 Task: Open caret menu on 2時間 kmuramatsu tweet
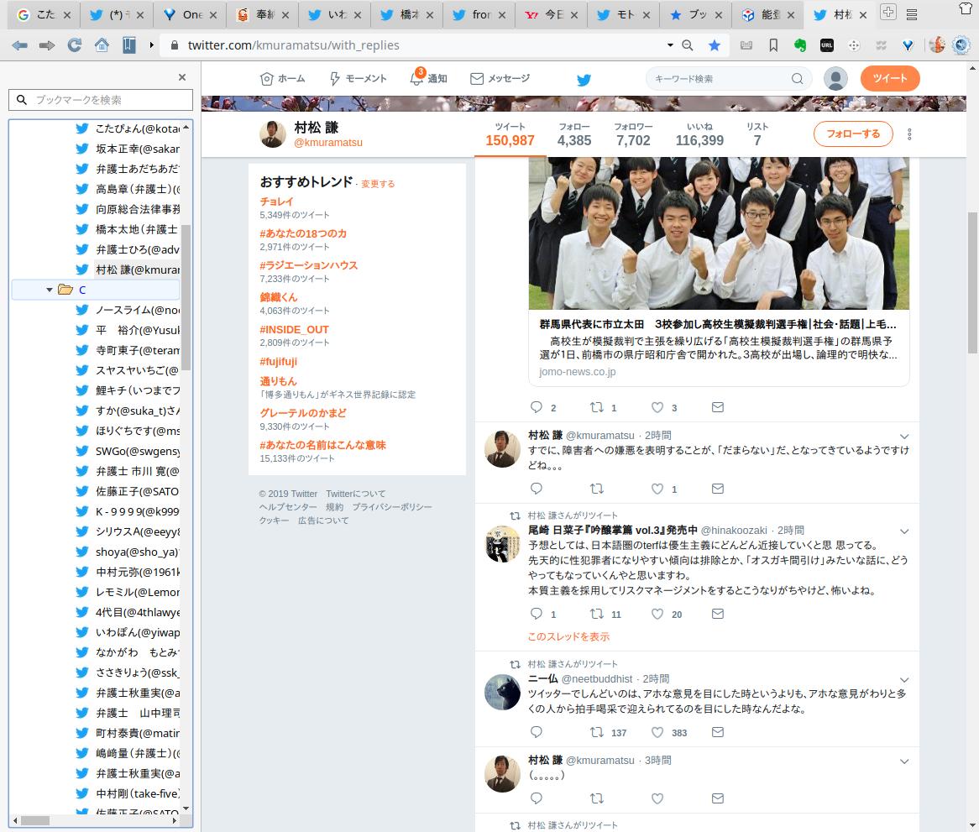[x=904, y=437]
